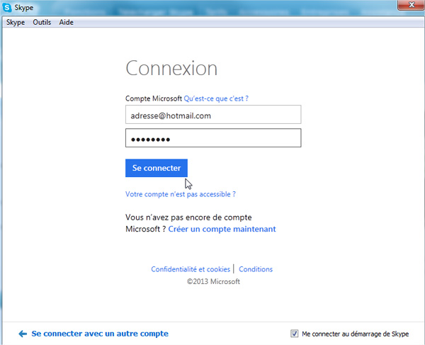The width and height of the screenshot is (425, 345).
Task: Click the Connexion heading text
Action: pyautogui.click(x=171, y=68)
